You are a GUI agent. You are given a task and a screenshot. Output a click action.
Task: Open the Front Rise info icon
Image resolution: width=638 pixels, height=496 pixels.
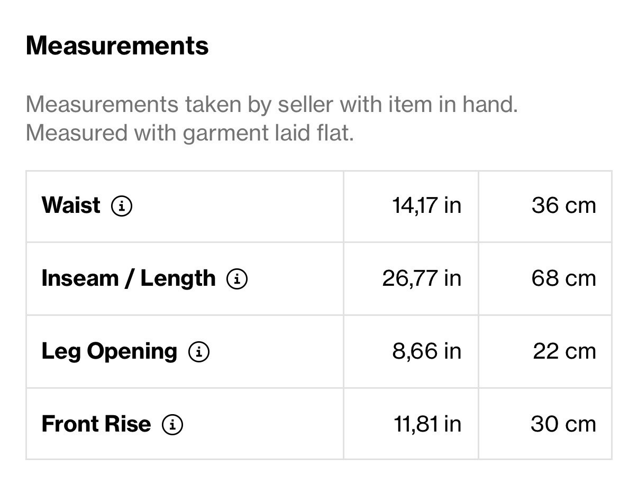coord(172,424)
